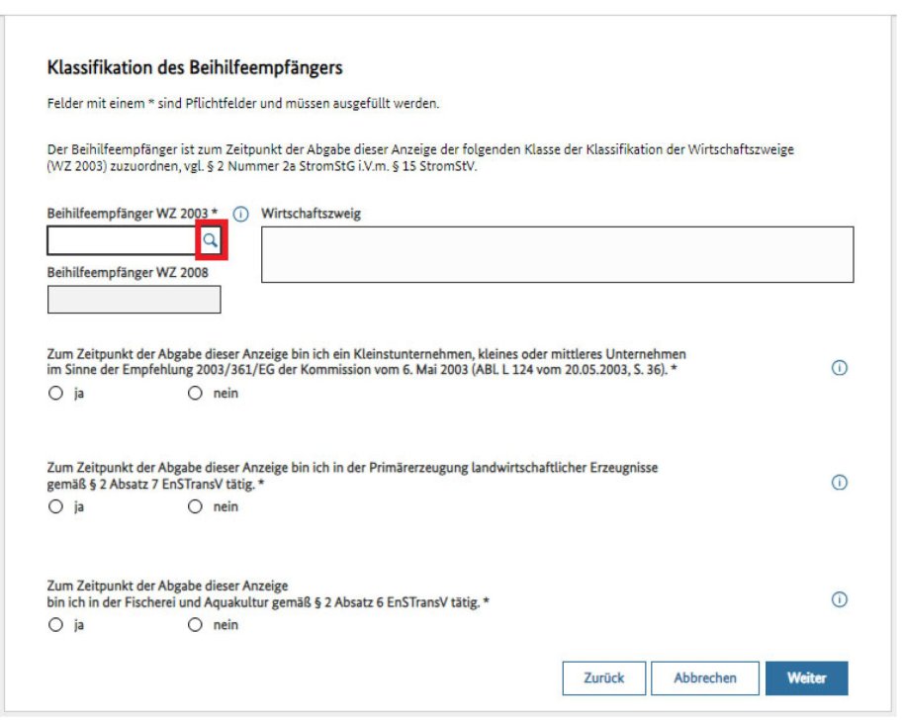Viewport: 902px width, 722px height.
Task: Click the greyed Beihilfeempfänger WZ 2008 field
Action: [134, 300]
